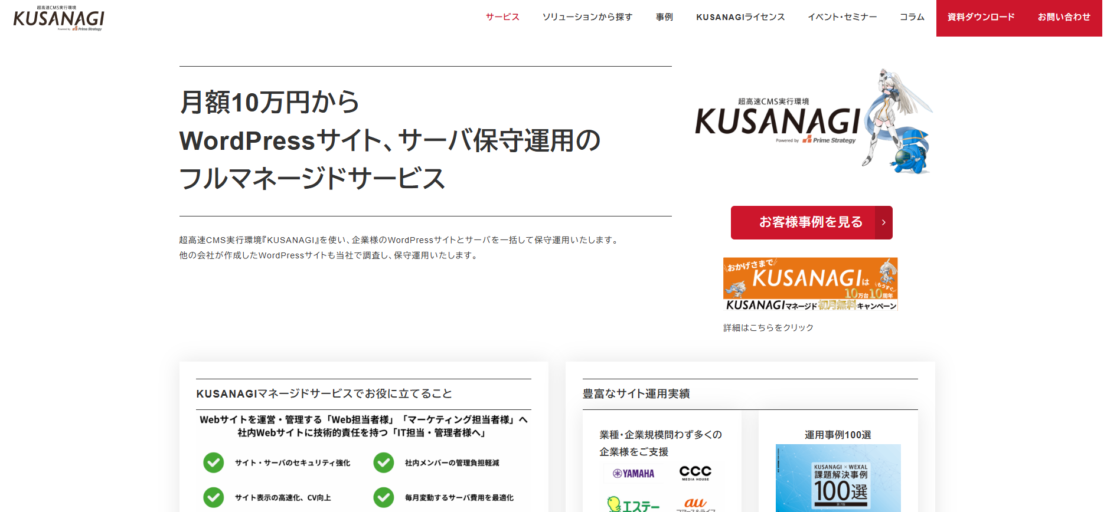This screenshot has width=1107, height=512.
Task: Click KUSANAGIマネージドサービスでお役に立てること heading
Action: pyautogui.click(x=324, y=393)
